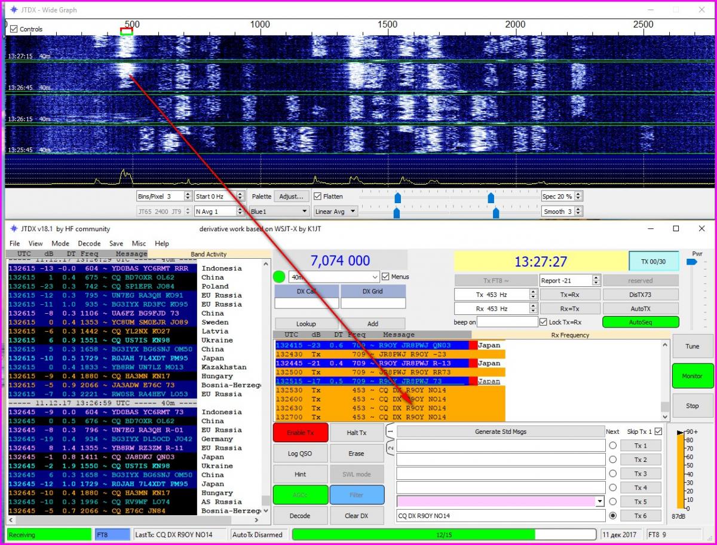Click the JTDX icon in Wide Graph title bar
The width and height of the screenshot is (717, 545).
tap(14, 10)
